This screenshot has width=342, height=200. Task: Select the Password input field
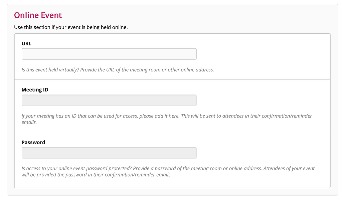(x=109, y=153)
